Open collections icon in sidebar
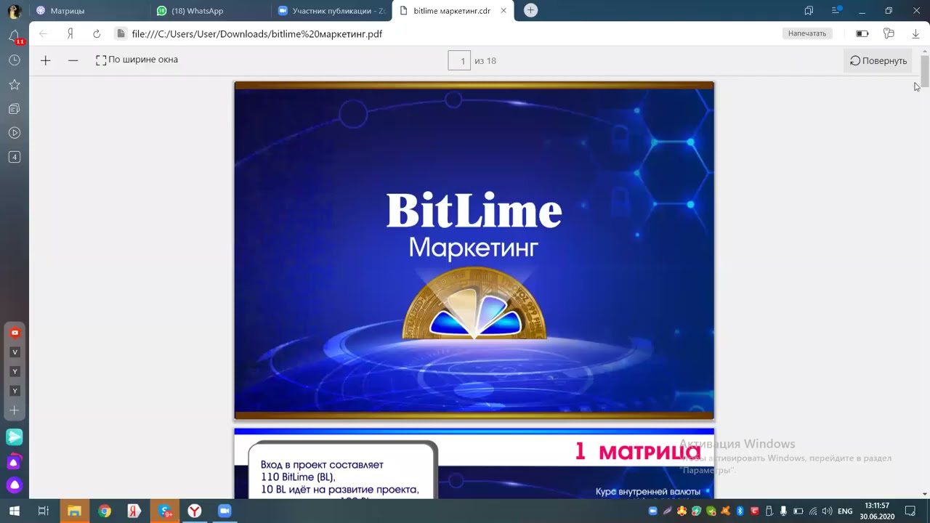The height and width of the screenshot is (523, 930). 14,109
